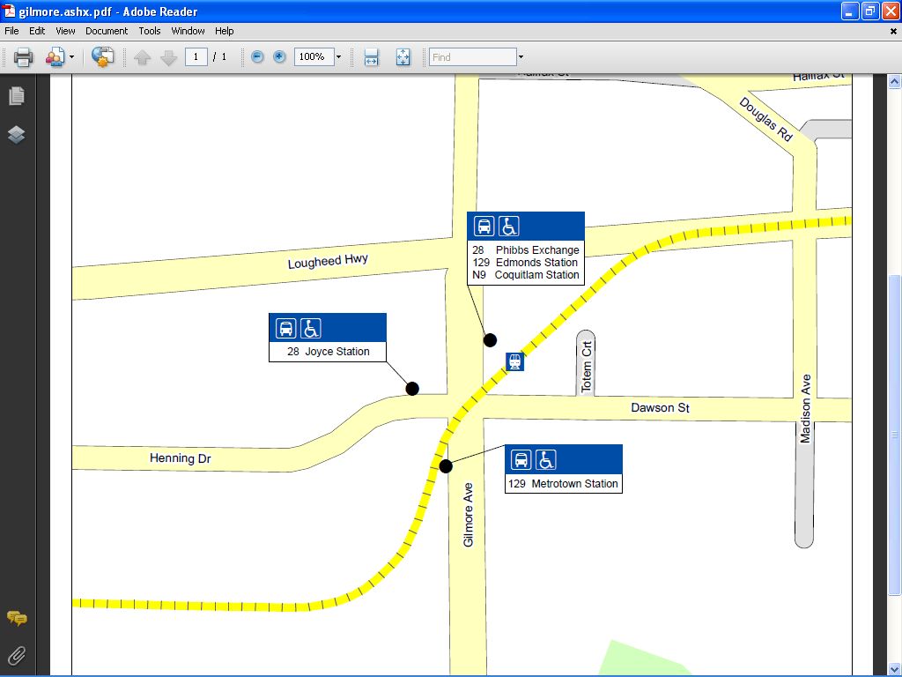Open the View menu
This screenshot has width=902, height=677.
[x=65, y=31]
